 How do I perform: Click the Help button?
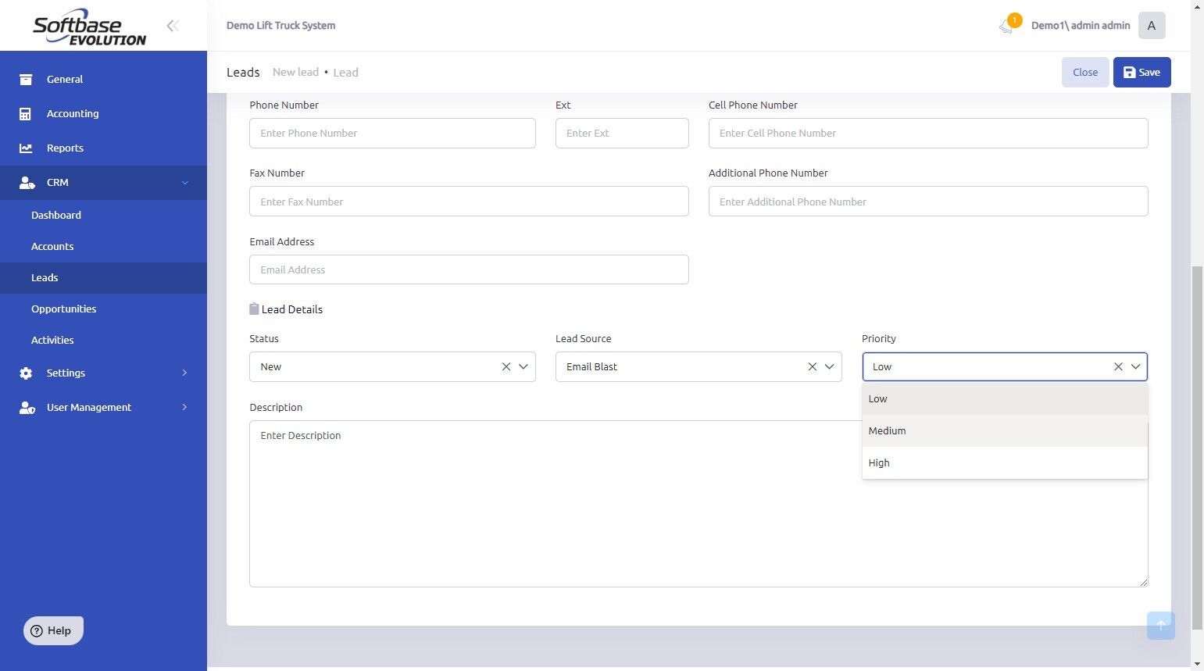[53, 630]
